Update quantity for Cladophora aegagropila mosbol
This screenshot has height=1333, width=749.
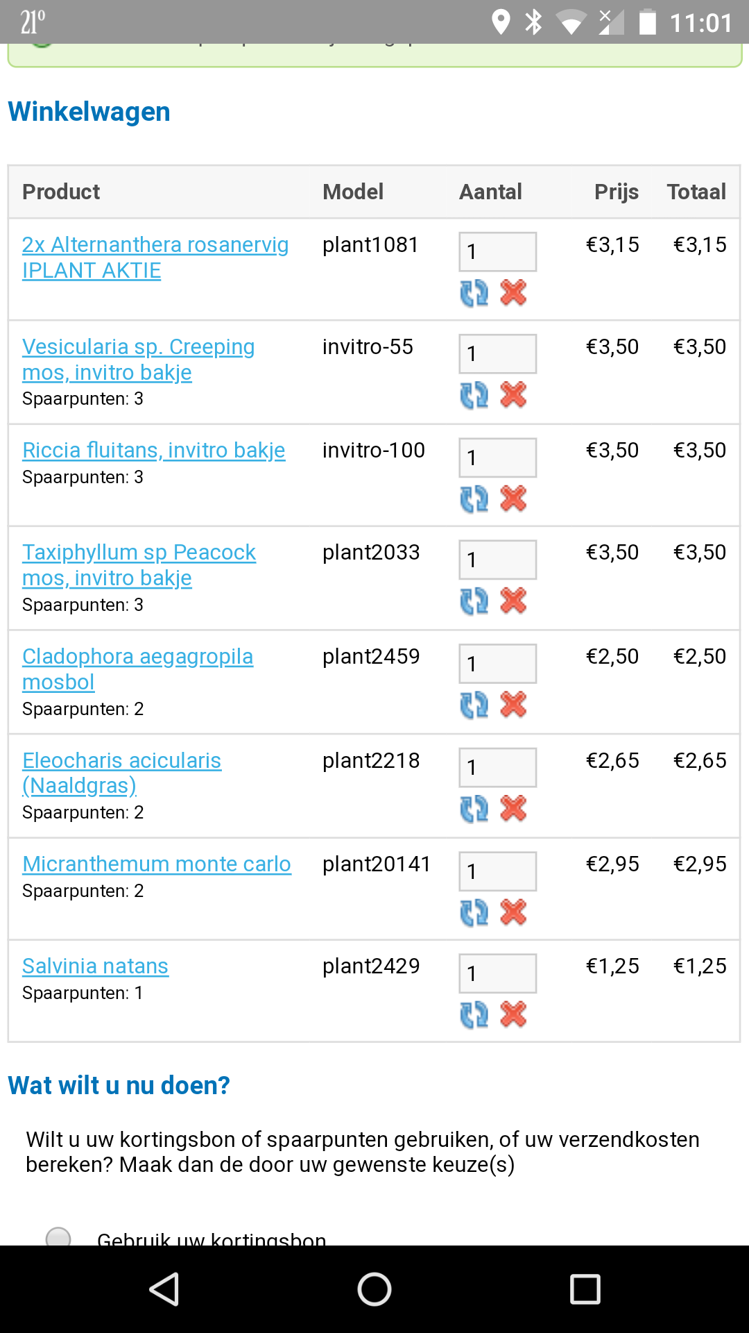click(474, 705)
